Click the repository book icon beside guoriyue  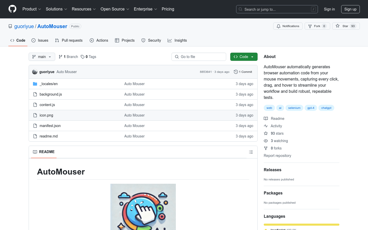(10, 26)
